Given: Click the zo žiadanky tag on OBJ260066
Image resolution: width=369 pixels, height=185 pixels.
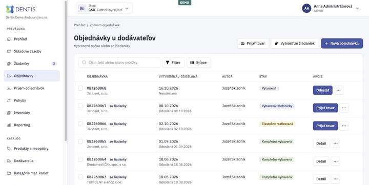Looking at the screenshot, I should coord(118,124).
